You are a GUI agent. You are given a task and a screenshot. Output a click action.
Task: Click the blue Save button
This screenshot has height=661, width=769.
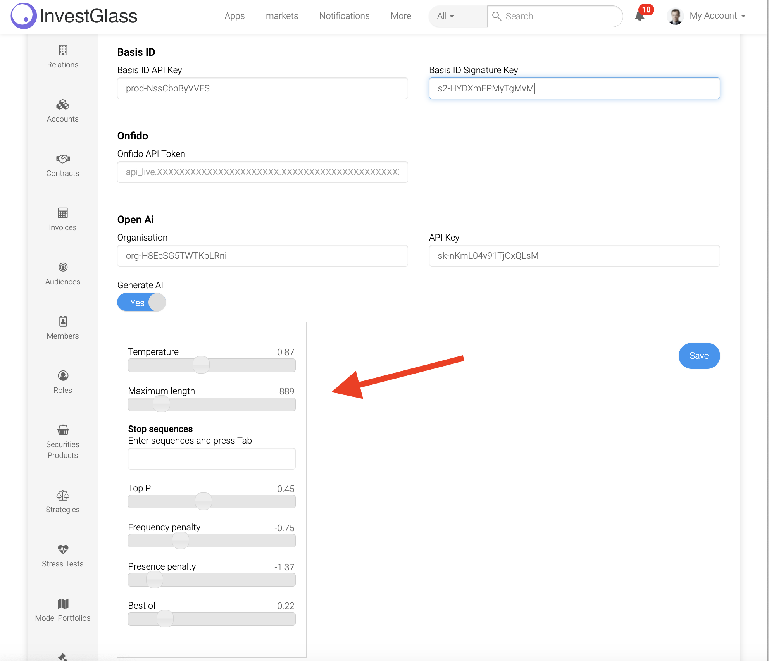699,356
